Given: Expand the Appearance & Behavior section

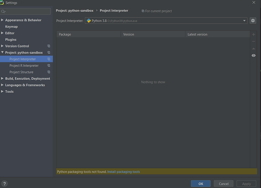Looking at the screenshot, I should [3, 20].
